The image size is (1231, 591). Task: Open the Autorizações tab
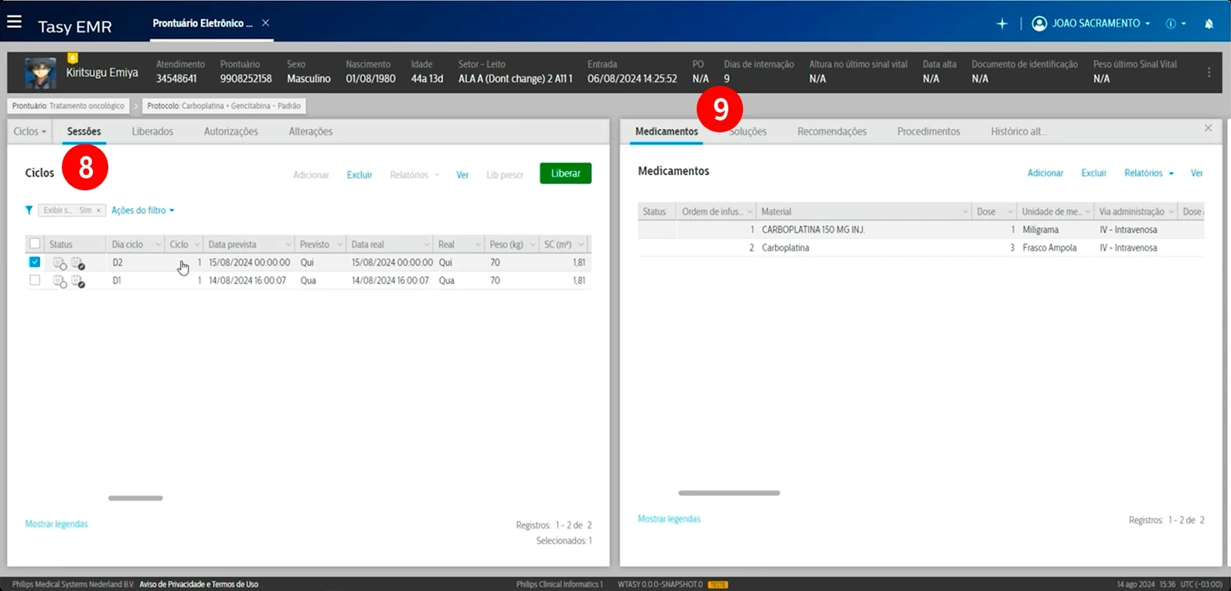[x=231, y=132]
